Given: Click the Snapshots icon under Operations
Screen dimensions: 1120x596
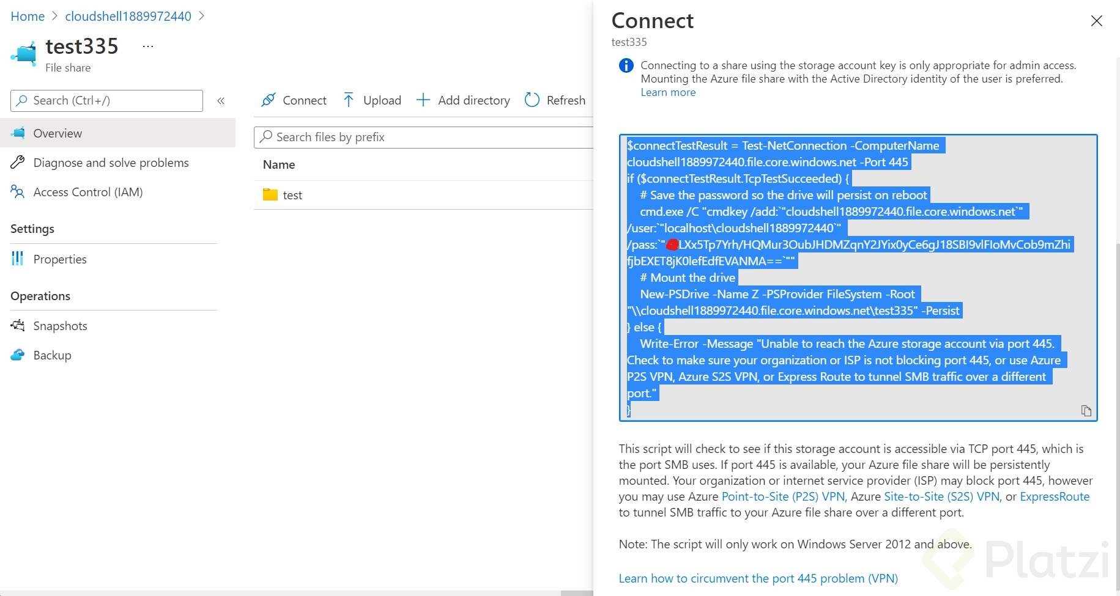Looking at the screenshot, I should pos(17,325).
